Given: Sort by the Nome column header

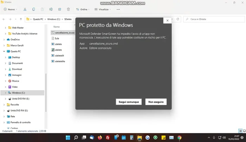Looking at the screenshot, I should pos(57,27).
